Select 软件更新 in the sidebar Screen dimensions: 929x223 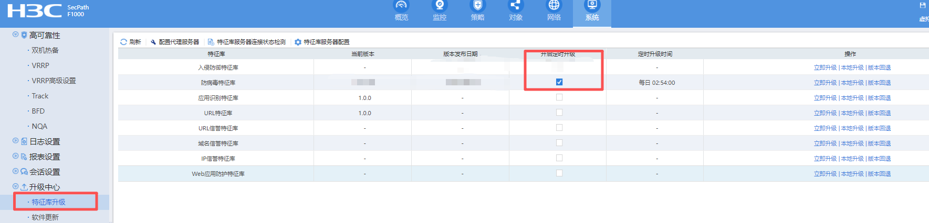(x=45, y=217)
